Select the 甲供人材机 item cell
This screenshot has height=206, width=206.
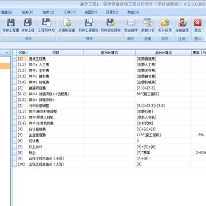click(56, 117)
